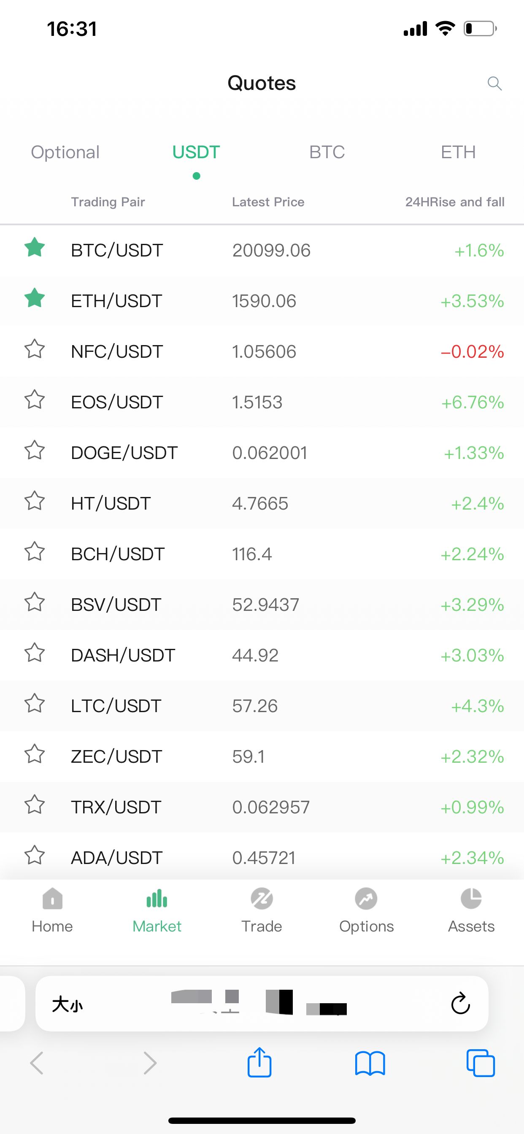Image resolution: width=524 pixels, height=1134 pixels.
Task: Open text size 大小 page menu
Action: pyautogui.click(x=67, y=1004)
